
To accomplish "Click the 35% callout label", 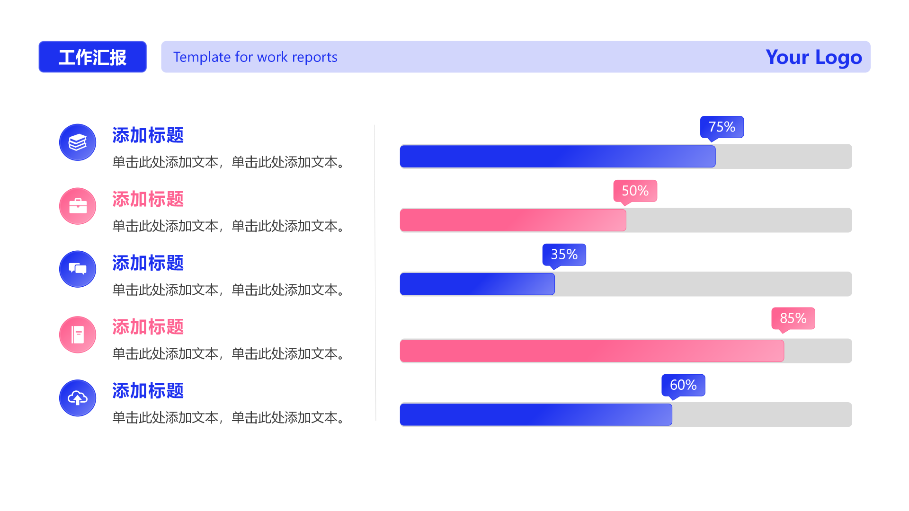I will 564,255.
